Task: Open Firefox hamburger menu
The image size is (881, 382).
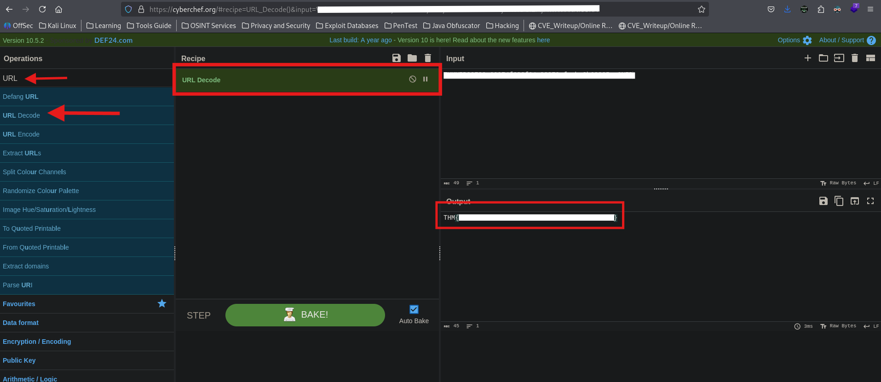Action: tap(870, 9)
